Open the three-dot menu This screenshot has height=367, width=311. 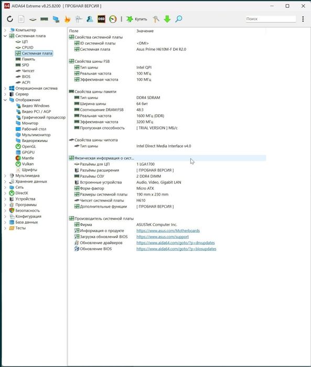(303, 19)
